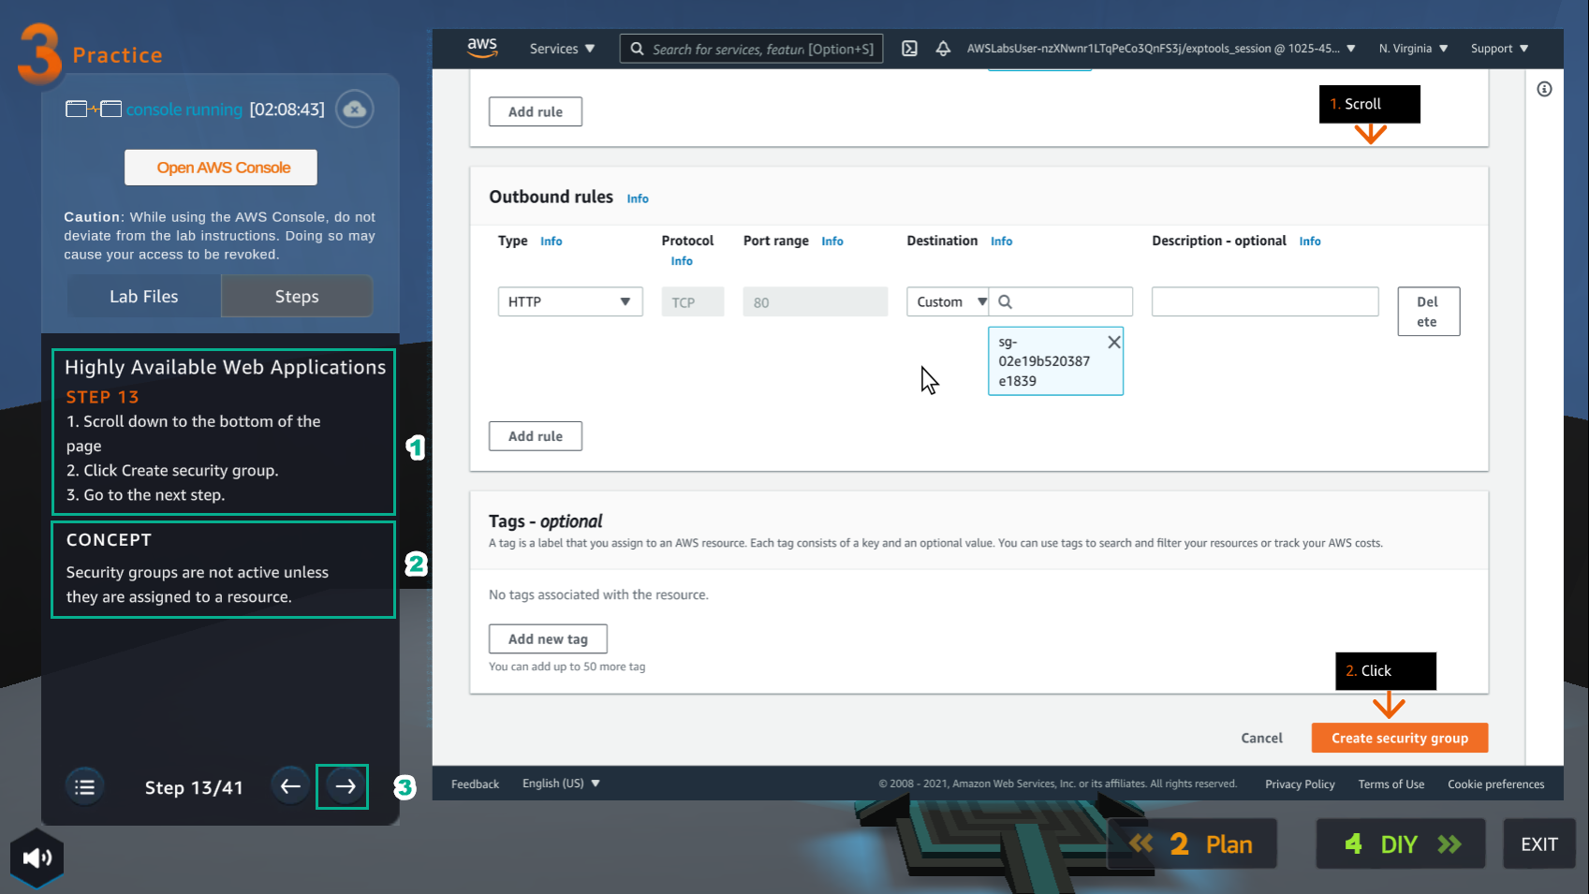Open the AWSLabsUser account dropdown
Screen dimensions: 1589x894
(1161, 49)
